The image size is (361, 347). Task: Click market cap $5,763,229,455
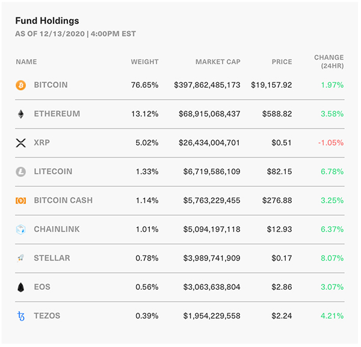pos(212,200)
